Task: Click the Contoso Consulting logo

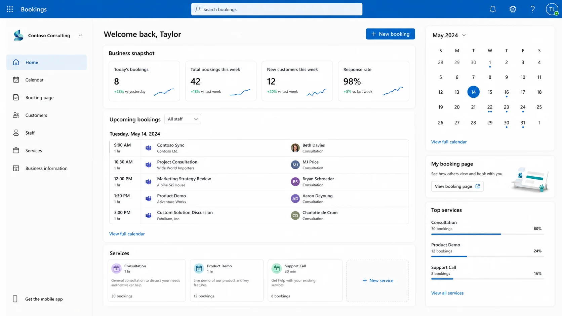Action: click(18, 35)
